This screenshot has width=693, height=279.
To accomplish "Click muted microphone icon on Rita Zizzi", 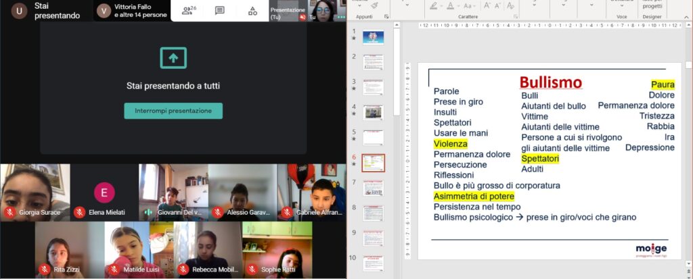I will pyautogui.click(x=45, y=270).
